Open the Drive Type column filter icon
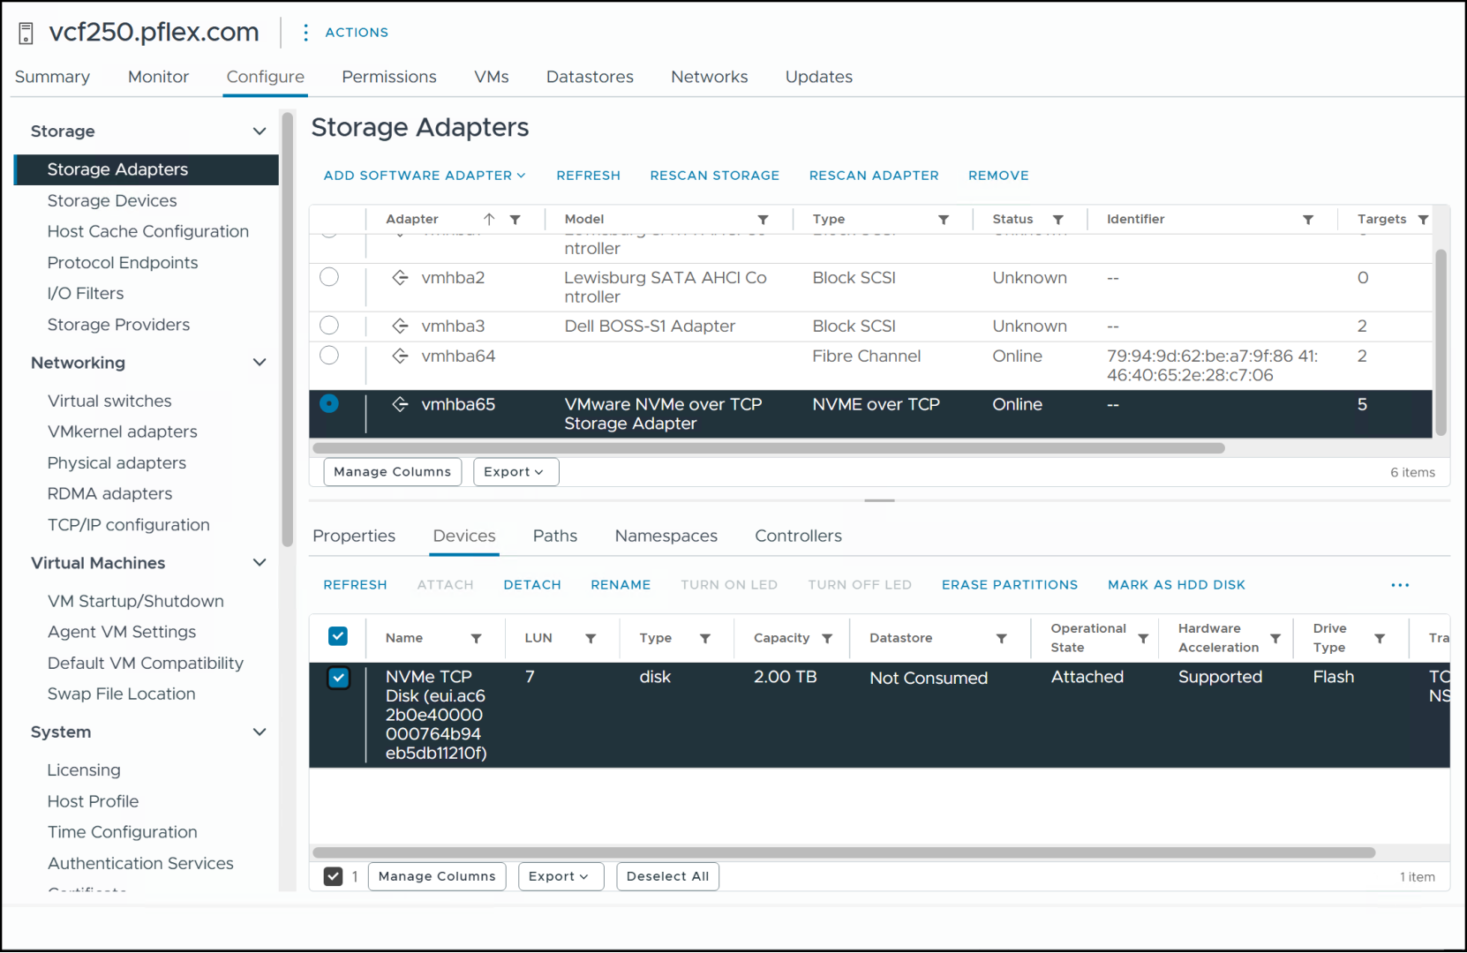1467x953 pixels. [x=1380, y=638]
